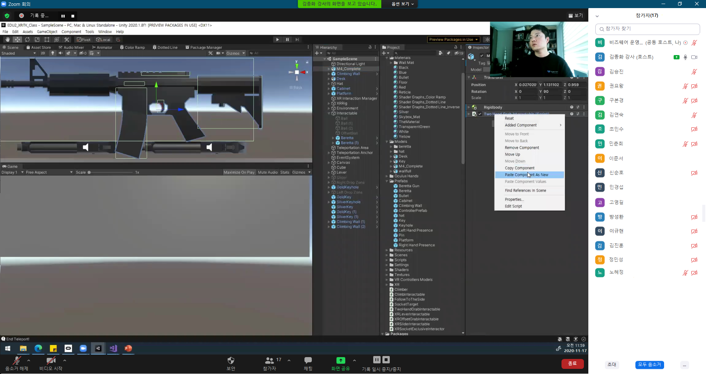Open the GameObject menu
The width and height of the screenshot is (706, 374).
click(47, 32)
